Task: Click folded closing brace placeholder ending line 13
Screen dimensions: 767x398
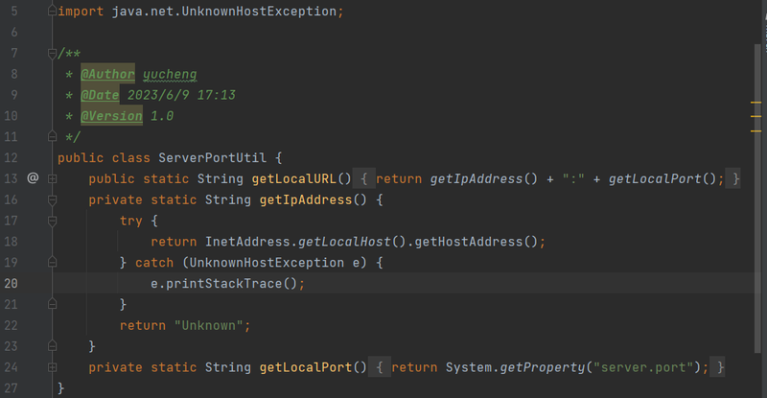Action: click(x=732, y=178)
